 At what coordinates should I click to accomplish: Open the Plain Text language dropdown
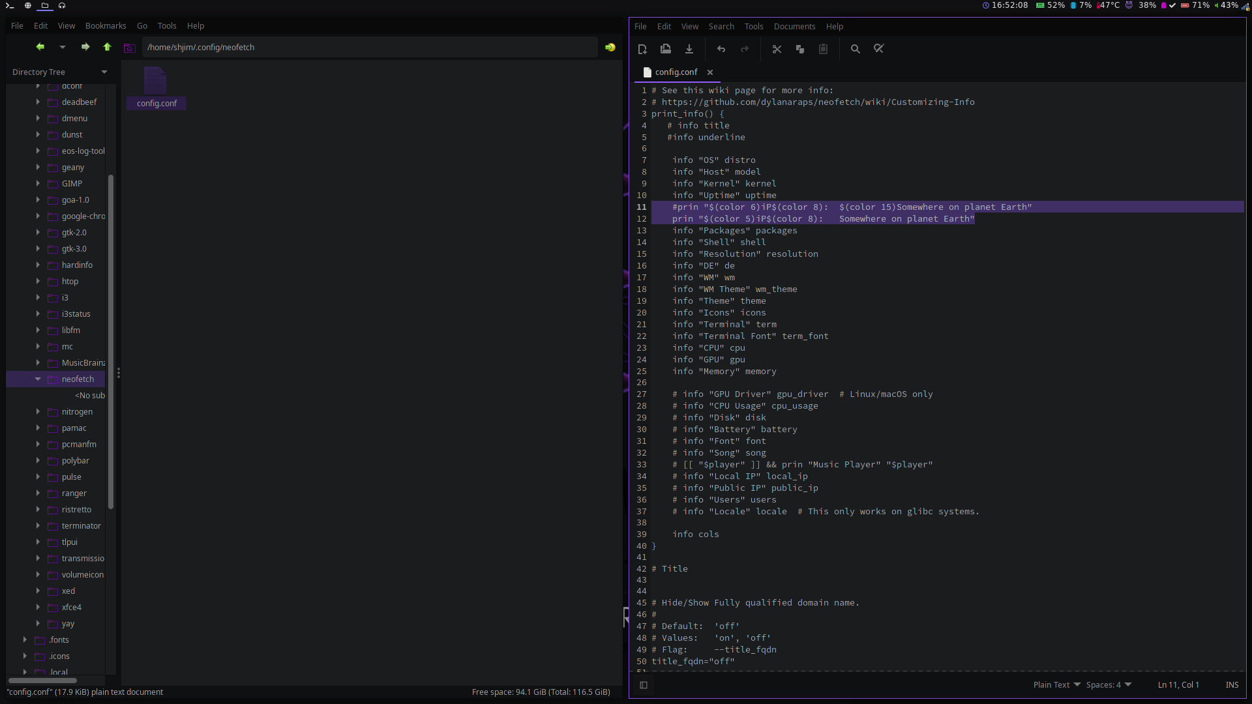click(x=1055, y=685)
